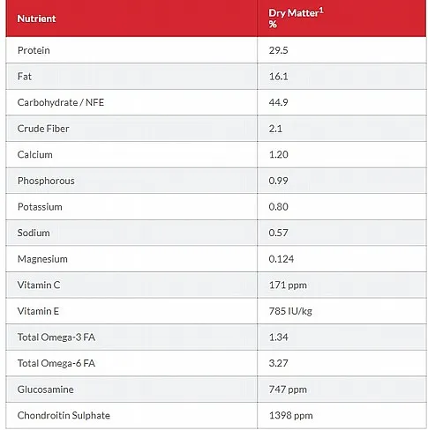Click the Vitamin E 785 IU/kg value
This screenshot has height=430, width=428.
[290, 311]
